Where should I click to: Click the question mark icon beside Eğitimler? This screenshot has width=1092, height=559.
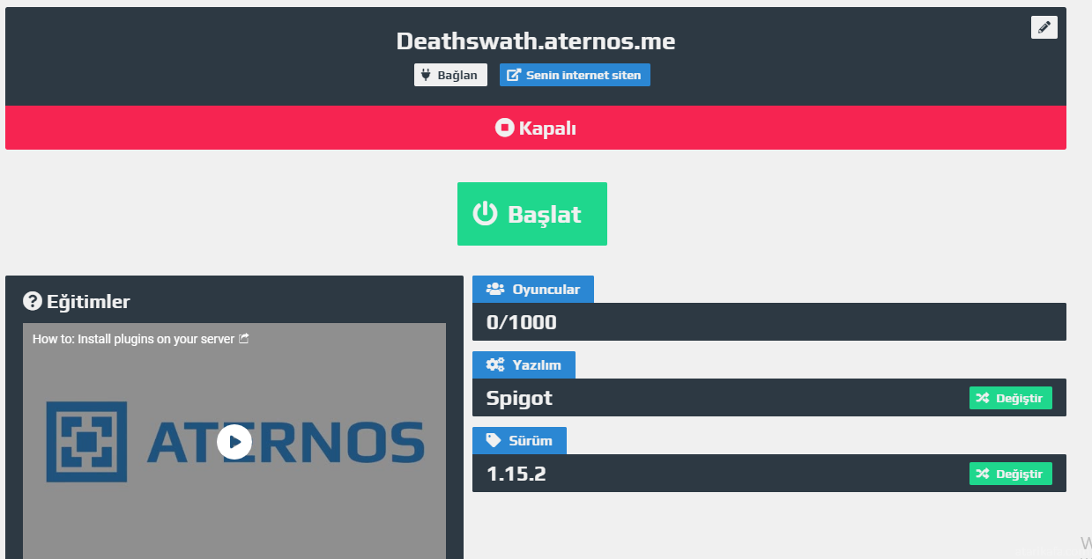click(33, 302)
